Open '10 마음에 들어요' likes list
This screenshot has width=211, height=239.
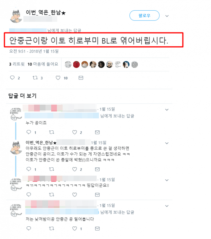[43, 64]
